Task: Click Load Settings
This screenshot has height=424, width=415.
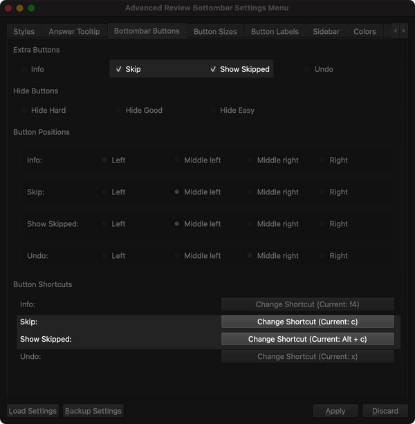Action: point(33,411)
